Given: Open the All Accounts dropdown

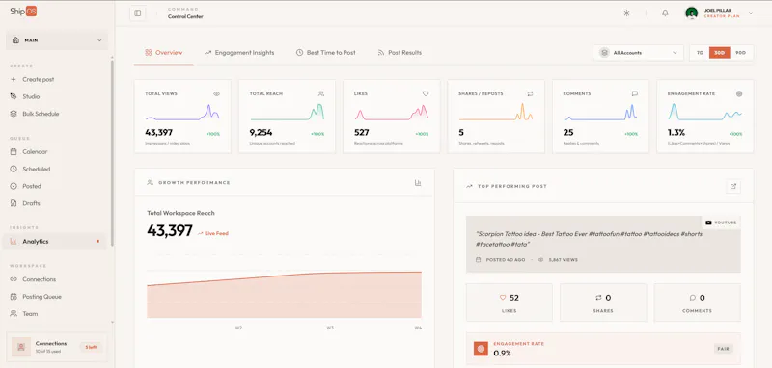Looking at the screenshot, I should pyautogui.click(x=638, y=53).
